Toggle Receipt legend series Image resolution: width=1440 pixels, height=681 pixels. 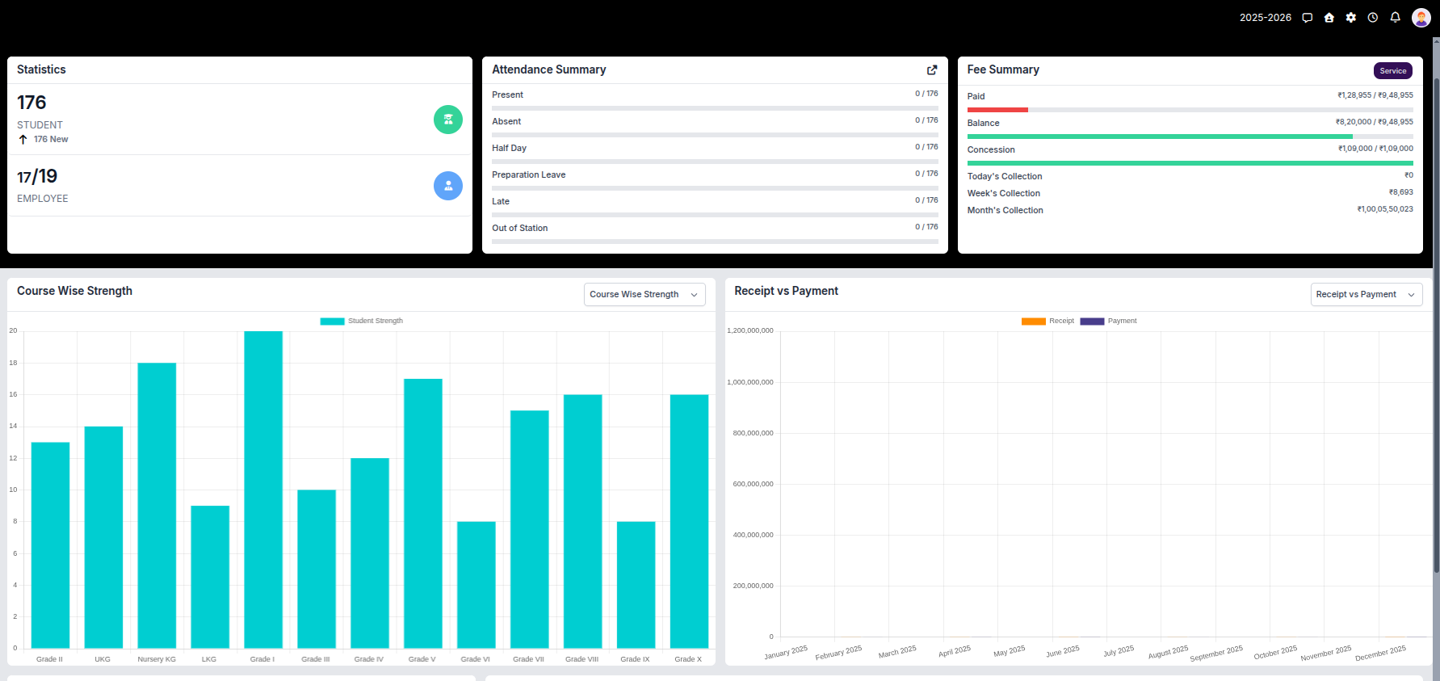pos(1047,321)
